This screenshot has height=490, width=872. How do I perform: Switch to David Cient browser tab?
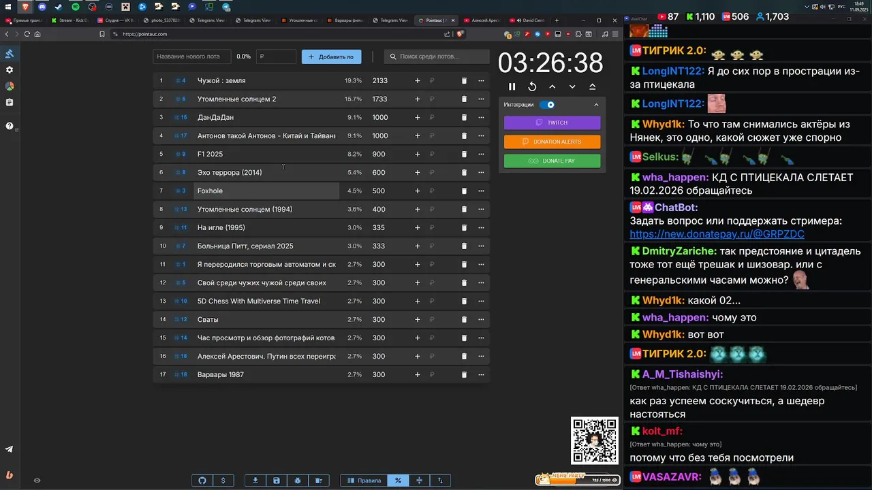[527, 20]
